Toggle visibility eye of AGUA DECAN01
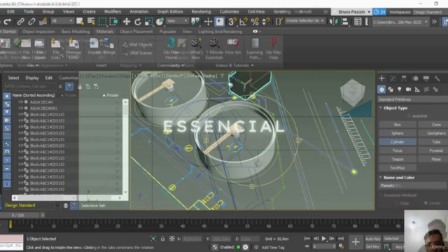 click(x=20, y=108)
